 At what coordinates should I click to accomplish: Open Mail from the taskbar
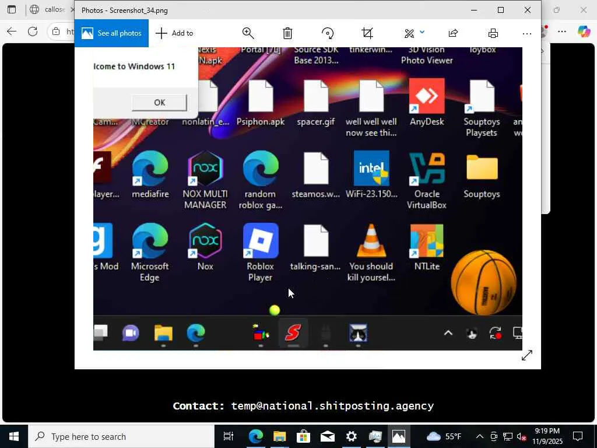point(328,436)
